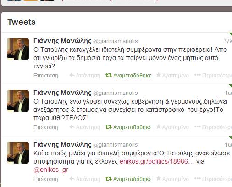The image size is (232, 187).
Task: Open the enikos.gr/politics link in third tweet
Action: click(157, 161)
